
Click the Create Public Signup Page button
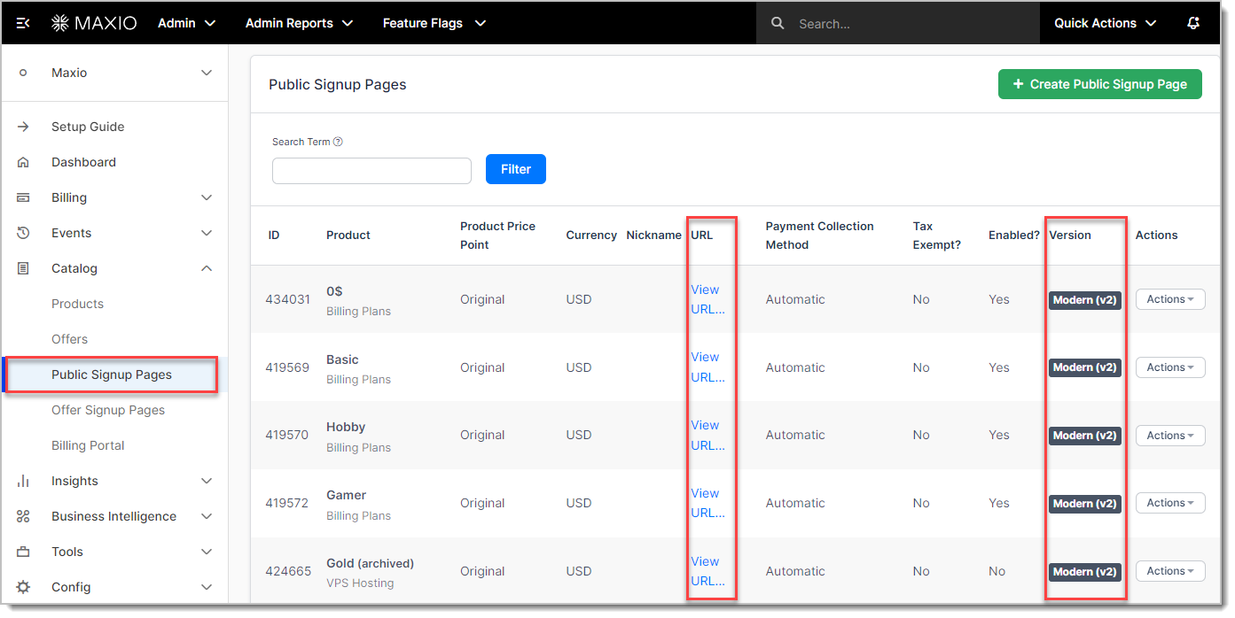tap(1099, 84)
